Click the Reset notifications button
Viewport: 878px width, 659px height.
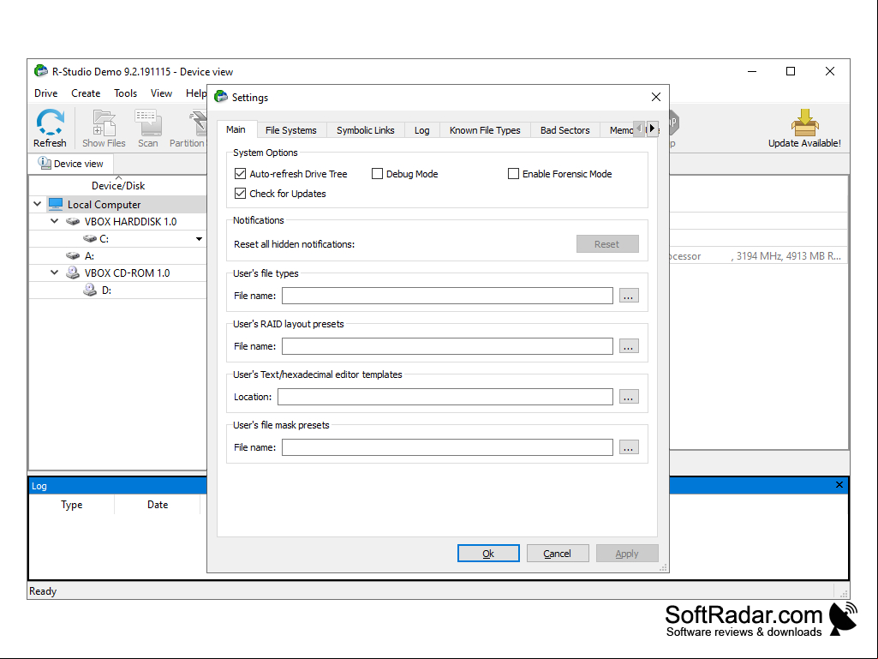[x=607, y=243]
